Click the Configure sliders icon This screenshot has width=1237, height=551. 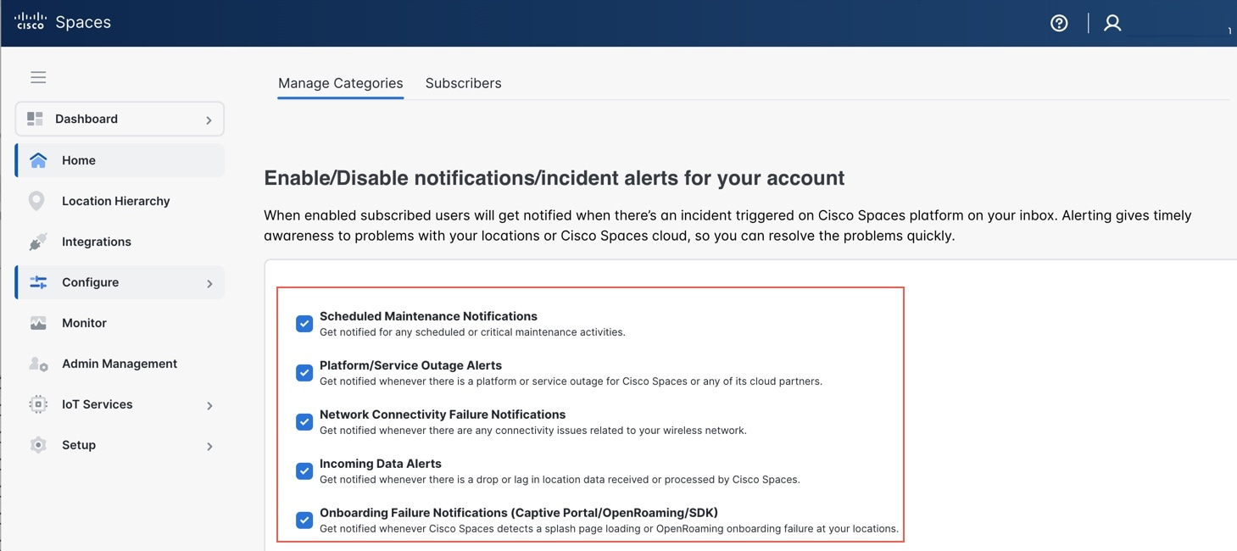click(x=38, y=282)
